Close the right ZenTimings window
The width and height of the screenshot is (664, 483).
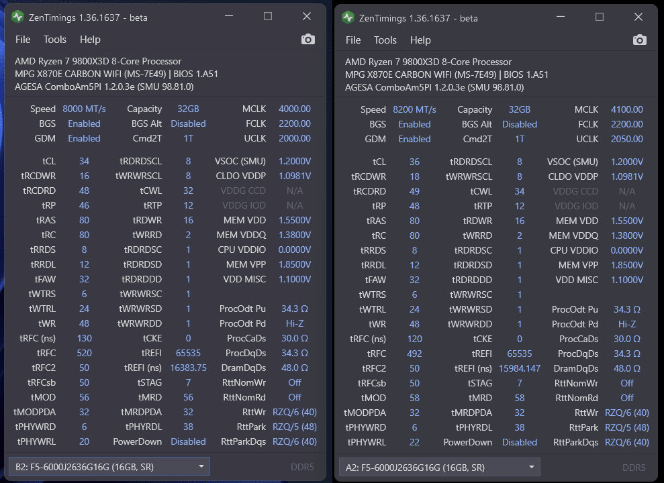tap(637, 17)
